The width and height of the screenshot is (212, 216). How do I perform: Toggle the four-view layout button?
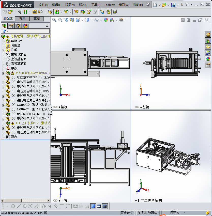click(x=105, y=206)
